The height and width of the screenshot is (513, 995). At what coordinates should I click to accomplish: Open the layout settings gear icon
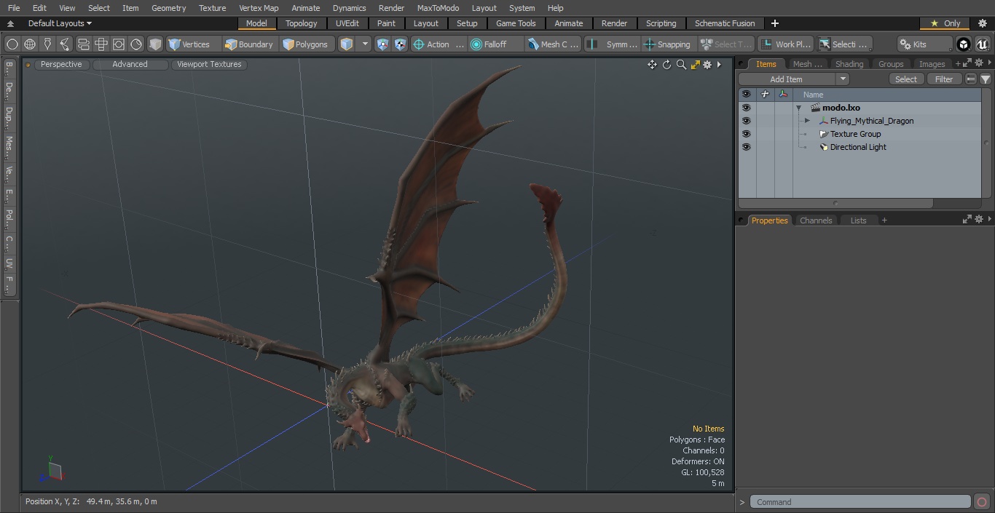click(x=982, y=23)
